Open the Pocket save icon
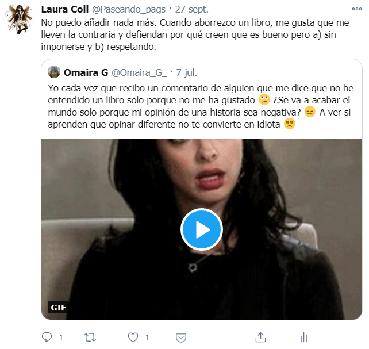 [x=181, y=338]
